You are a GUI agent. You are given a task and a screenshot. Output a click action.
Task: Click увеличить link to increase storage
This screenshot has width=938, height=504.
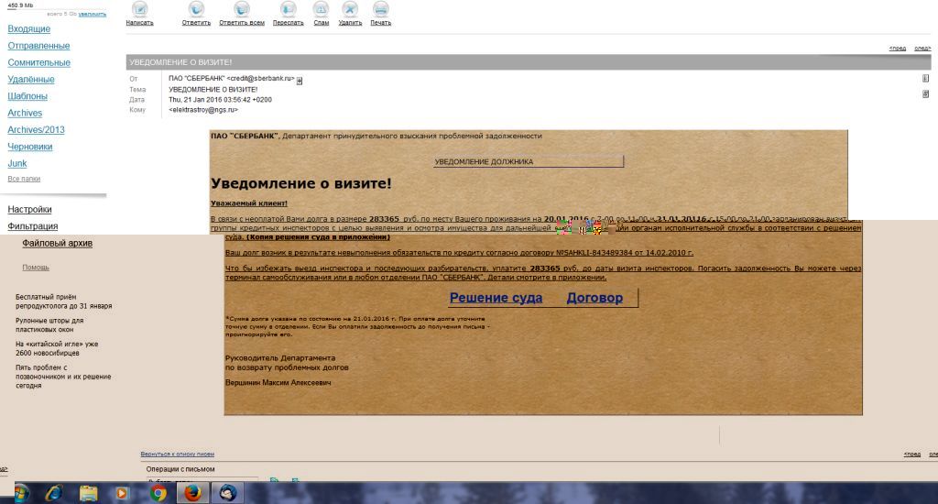93,14
